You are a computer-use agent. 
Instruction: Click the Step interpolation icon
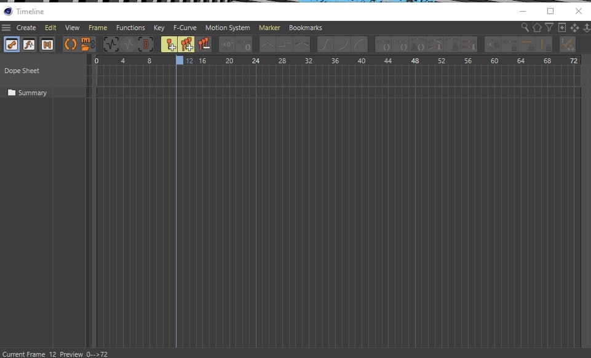tap(285, 44)
